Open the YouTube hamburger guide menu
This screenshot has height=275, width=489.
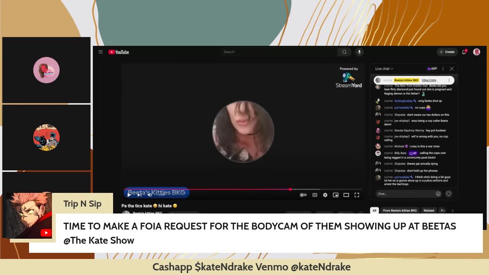[x=100, y=52]
